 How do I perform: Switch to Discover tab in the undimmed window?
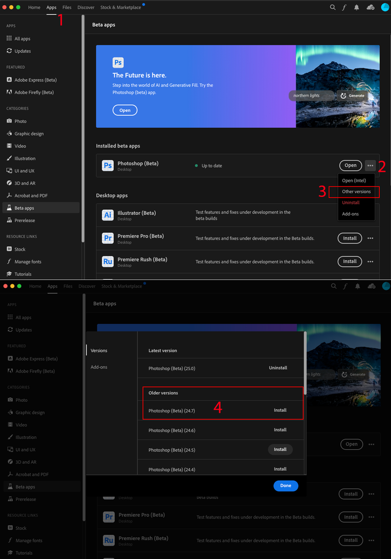(86, 7)
